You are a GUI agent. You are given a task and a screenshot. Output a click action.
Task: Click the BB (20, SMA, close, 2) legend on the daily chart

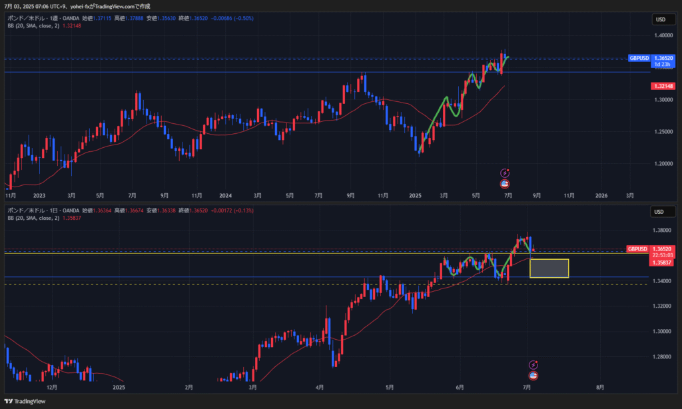point(33,218)
